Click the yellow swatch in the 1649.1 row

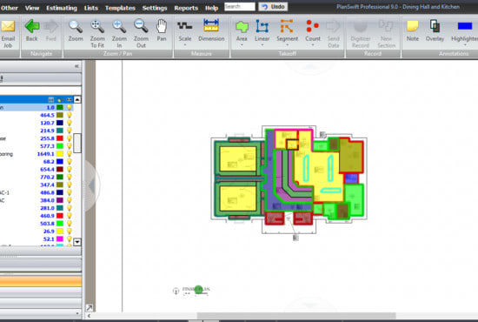(60, 154)
